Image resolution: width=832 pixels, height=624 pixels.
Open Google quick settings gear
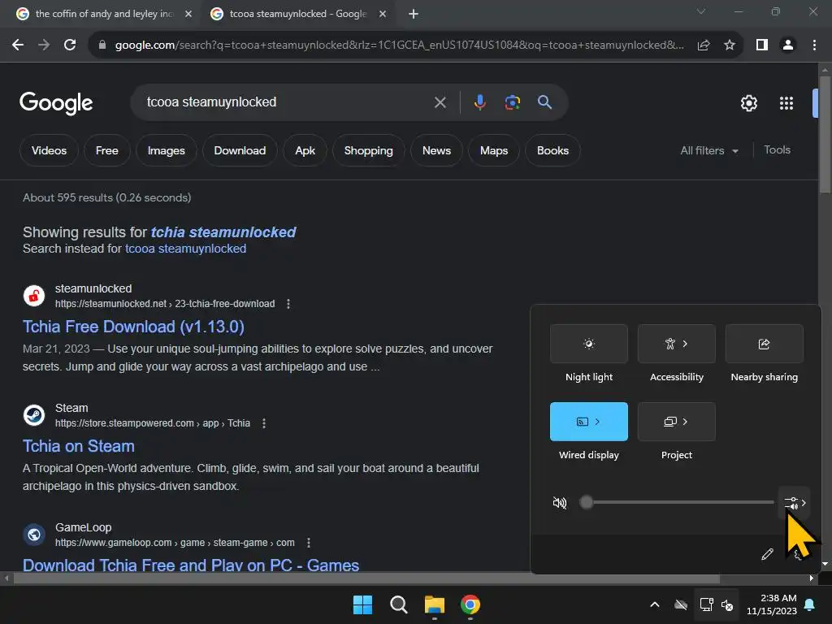click(748, 103)
